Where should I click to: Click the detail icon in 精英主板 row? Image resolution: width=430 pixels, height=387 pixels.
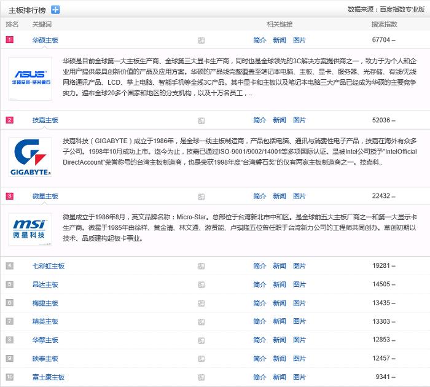pyautogui.click(x=201, y=322)
